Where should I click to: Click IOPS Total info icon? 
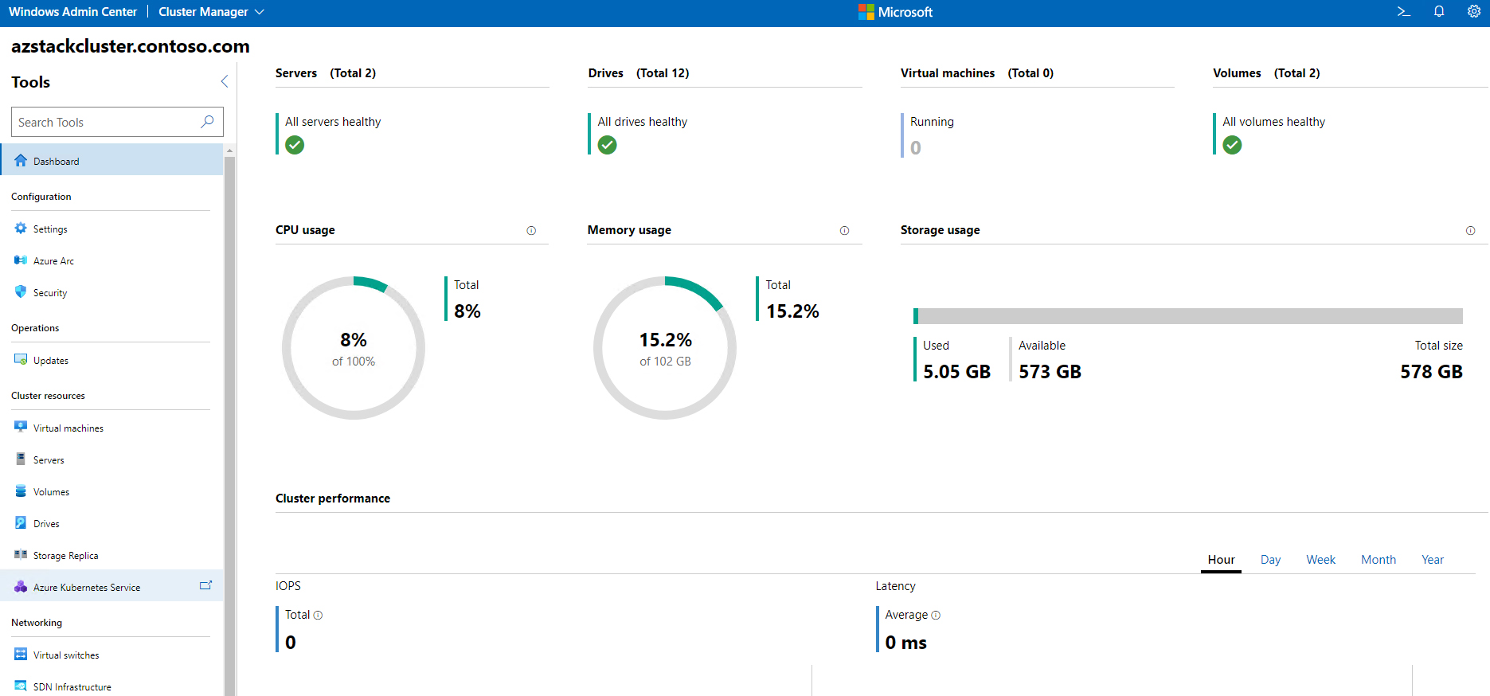[x=318, y=616]
